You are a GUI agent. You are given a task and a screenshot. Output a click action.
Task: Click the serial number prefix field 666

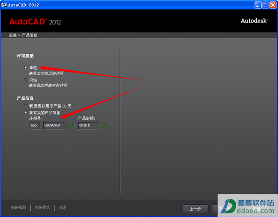point(35,125)
